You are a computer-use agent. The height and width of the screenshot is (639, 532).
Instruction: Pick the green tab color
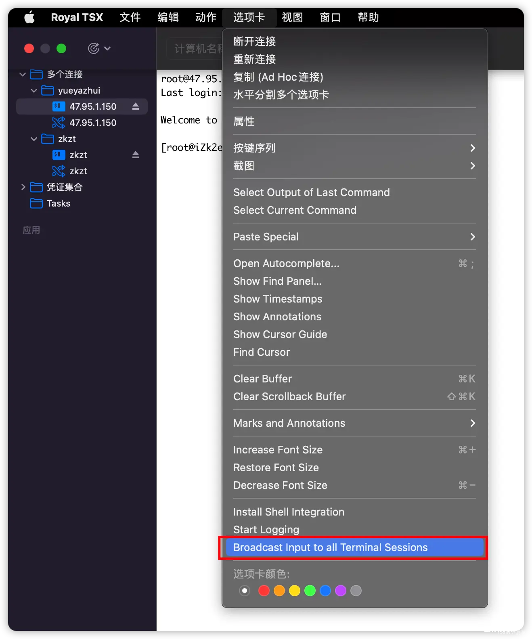(310, 591)
